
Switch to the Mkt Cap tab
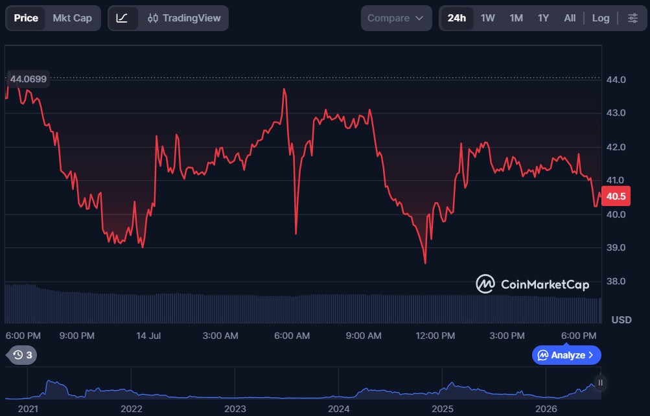(72, 18)
